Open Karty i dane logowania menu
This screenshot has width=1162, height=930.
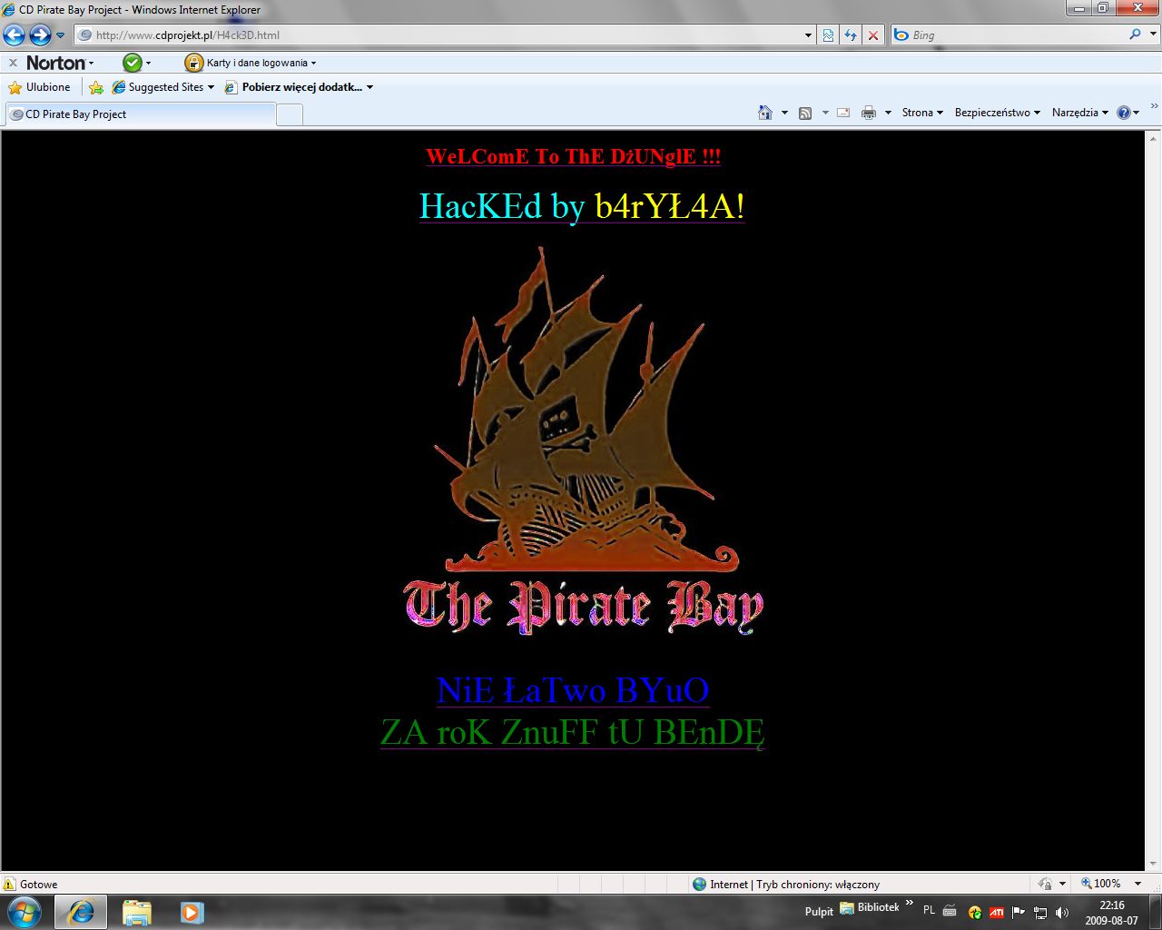tap(261, 63)
